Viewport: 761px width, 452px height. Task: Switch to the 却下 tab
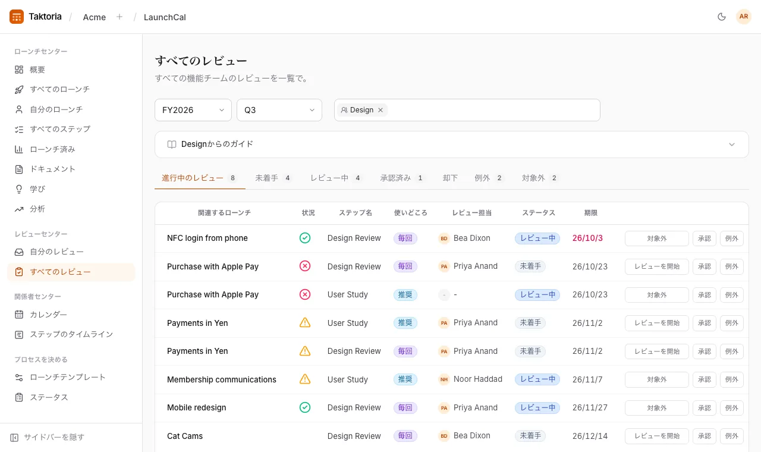[450, 178]
